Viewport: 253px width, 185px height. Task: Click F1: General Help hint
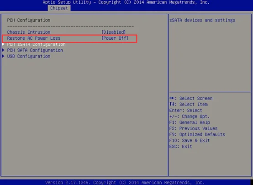tap(190, 122)
